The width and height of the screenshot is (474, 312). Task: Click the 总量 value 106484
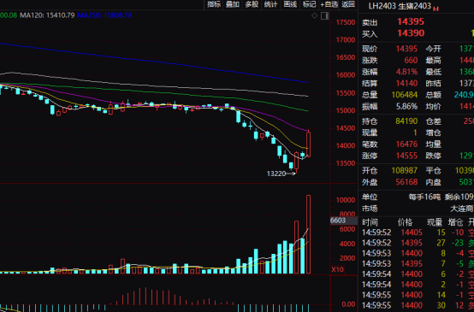pos(405,95)
